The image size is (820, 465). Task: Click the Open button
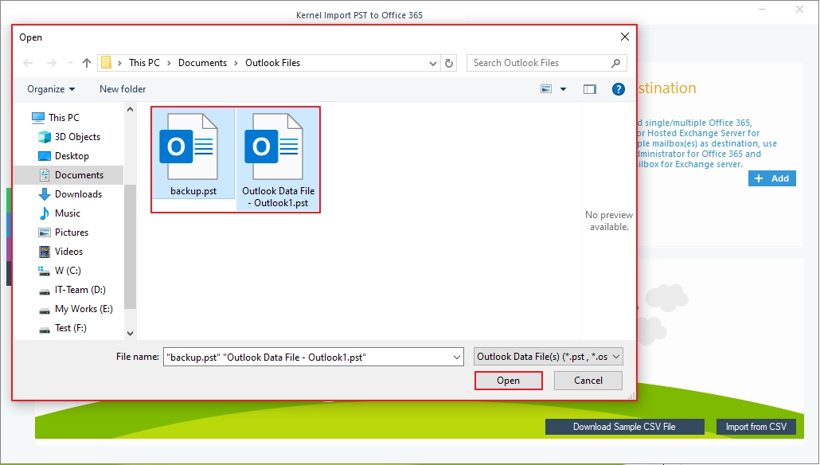coord(508,381)
